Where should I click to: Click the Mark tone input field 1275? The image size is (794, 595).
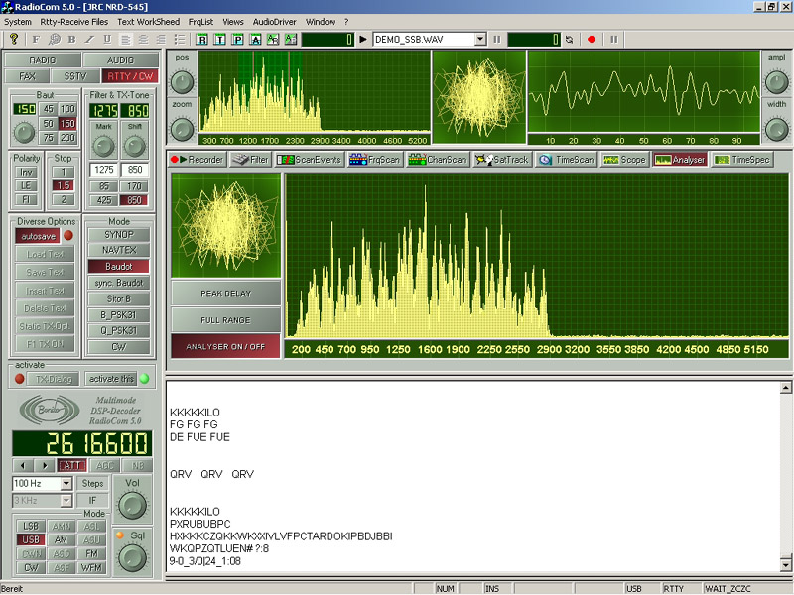click(104, 170)
